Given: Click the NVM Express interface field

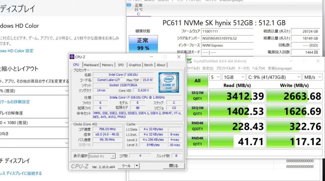Looking at the screenshot, I should [227, 45].
